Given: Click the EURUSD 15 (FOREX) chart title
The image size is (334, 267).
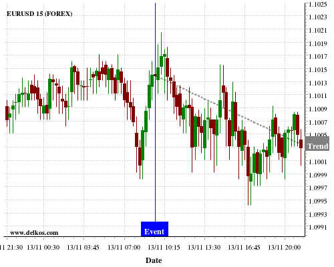Looking at the screenshot, I should [39, 14].
